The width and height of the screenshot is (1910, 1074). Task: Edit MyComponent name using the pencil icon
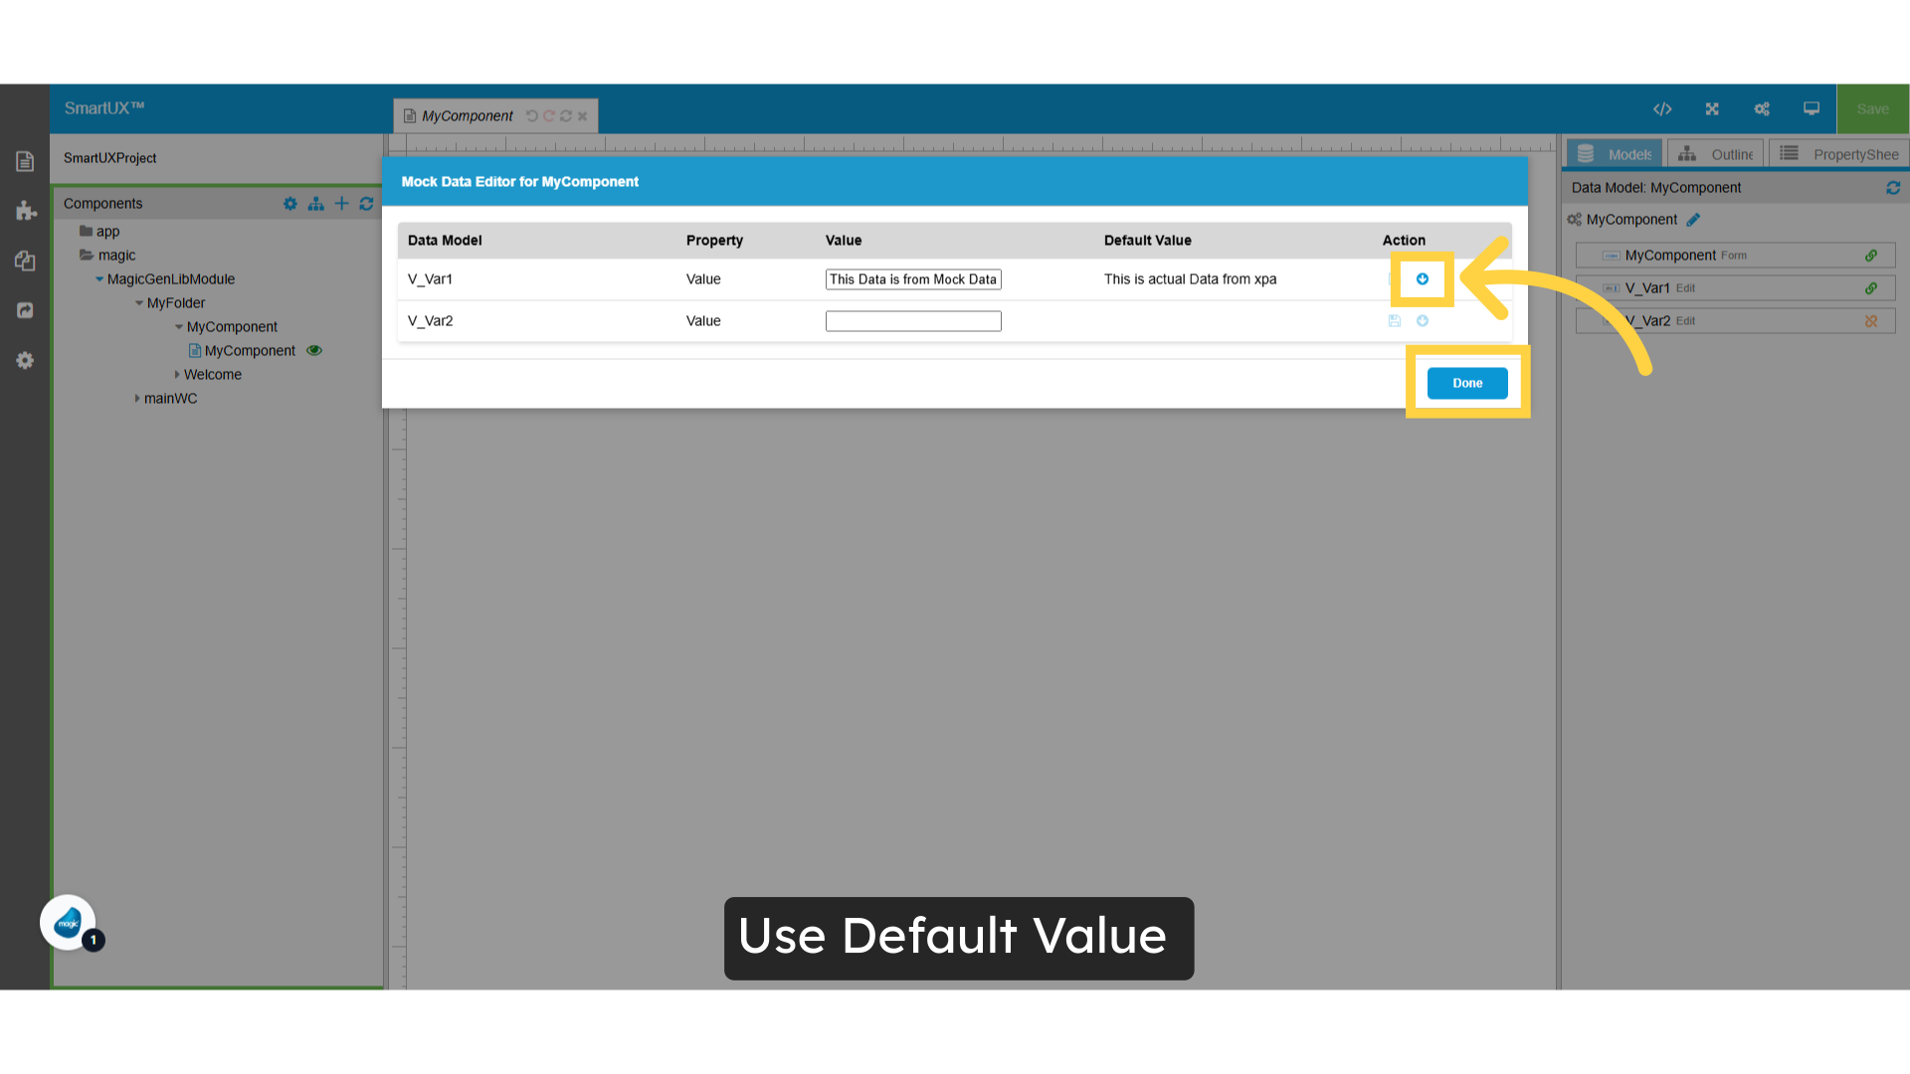pos(1693,220)
